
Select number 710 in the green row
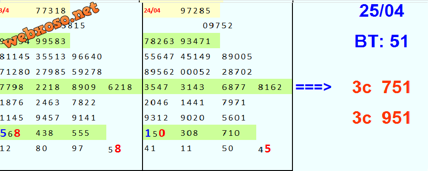[x=231, y=133]
